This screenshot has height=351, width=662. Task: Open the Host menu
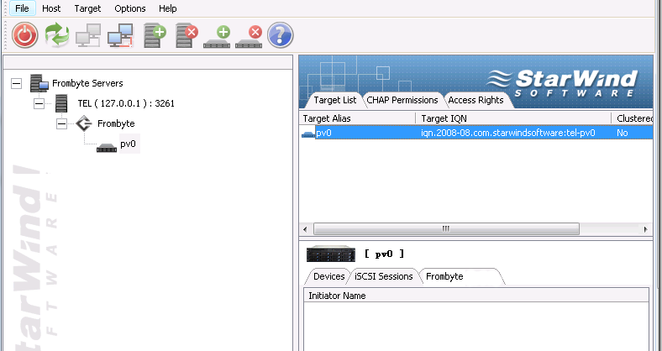[x=51, y=8]
